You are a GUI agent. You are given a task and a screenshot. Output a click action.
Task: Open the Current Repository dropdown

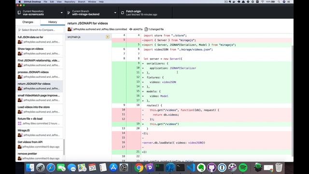click(40, 13)
